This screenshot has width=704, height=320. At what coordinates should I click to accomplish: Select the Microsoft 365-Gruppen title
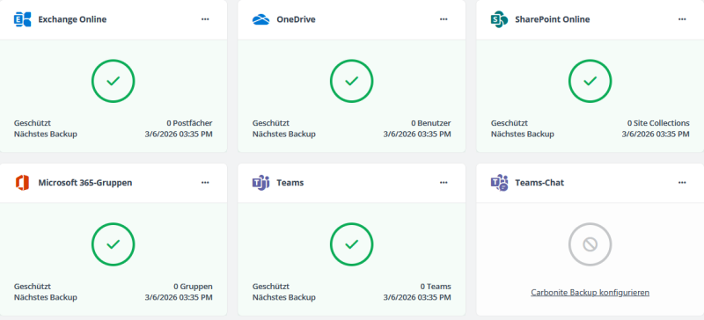(x=85, y=183)
